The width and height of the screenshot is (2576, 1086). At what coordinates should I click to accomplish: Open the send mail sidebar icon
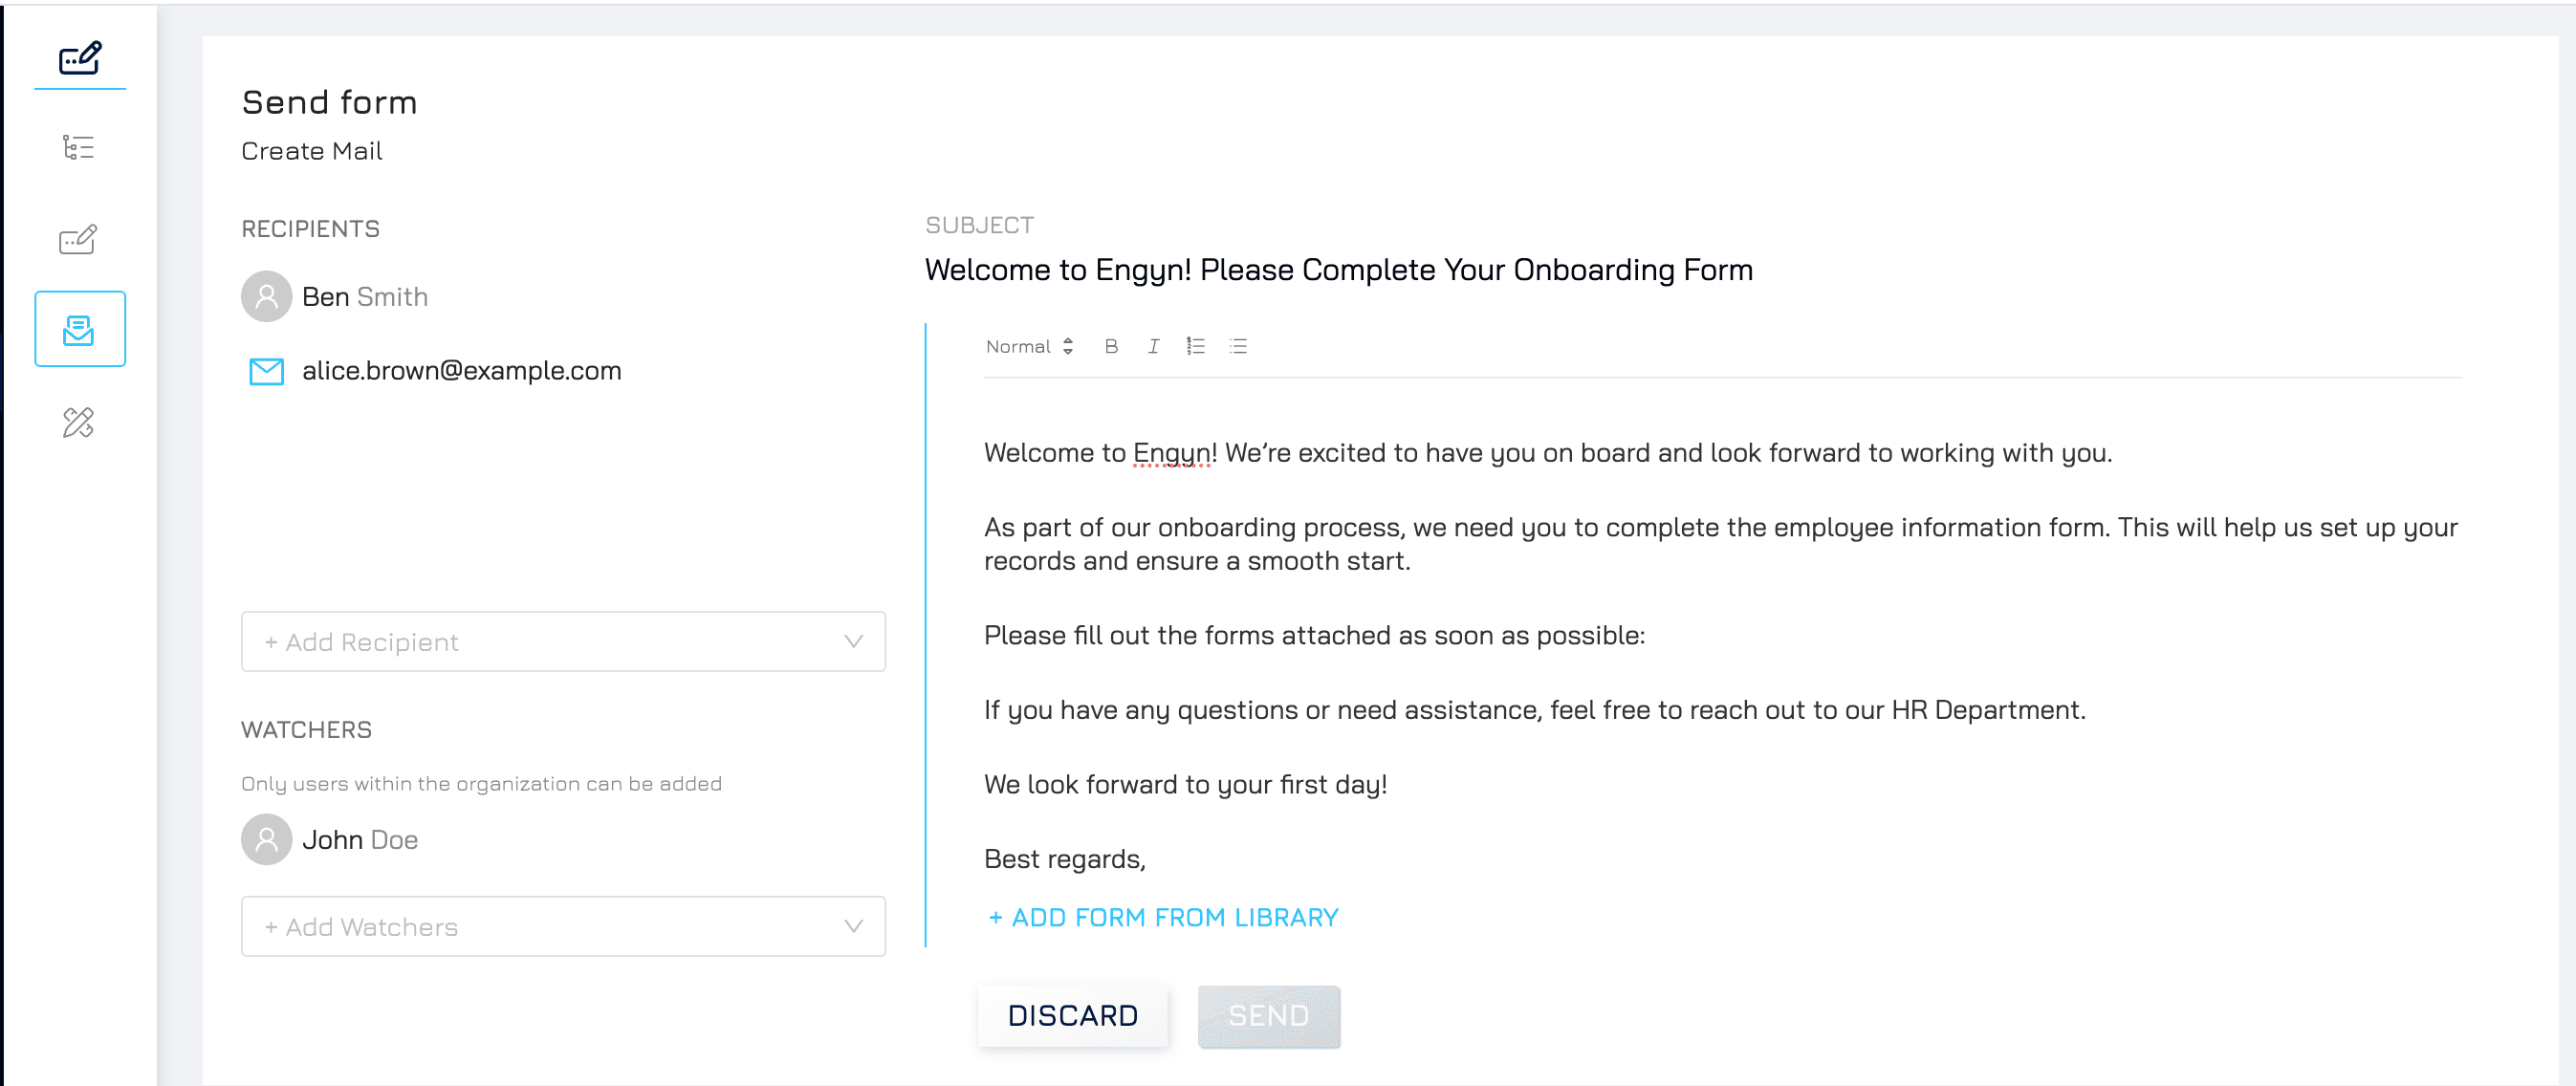(x=79, y=329)
